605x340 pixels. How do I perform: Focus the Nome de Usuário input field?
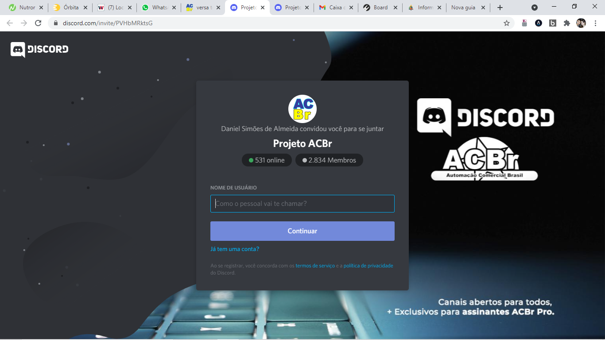coord(302,204)
